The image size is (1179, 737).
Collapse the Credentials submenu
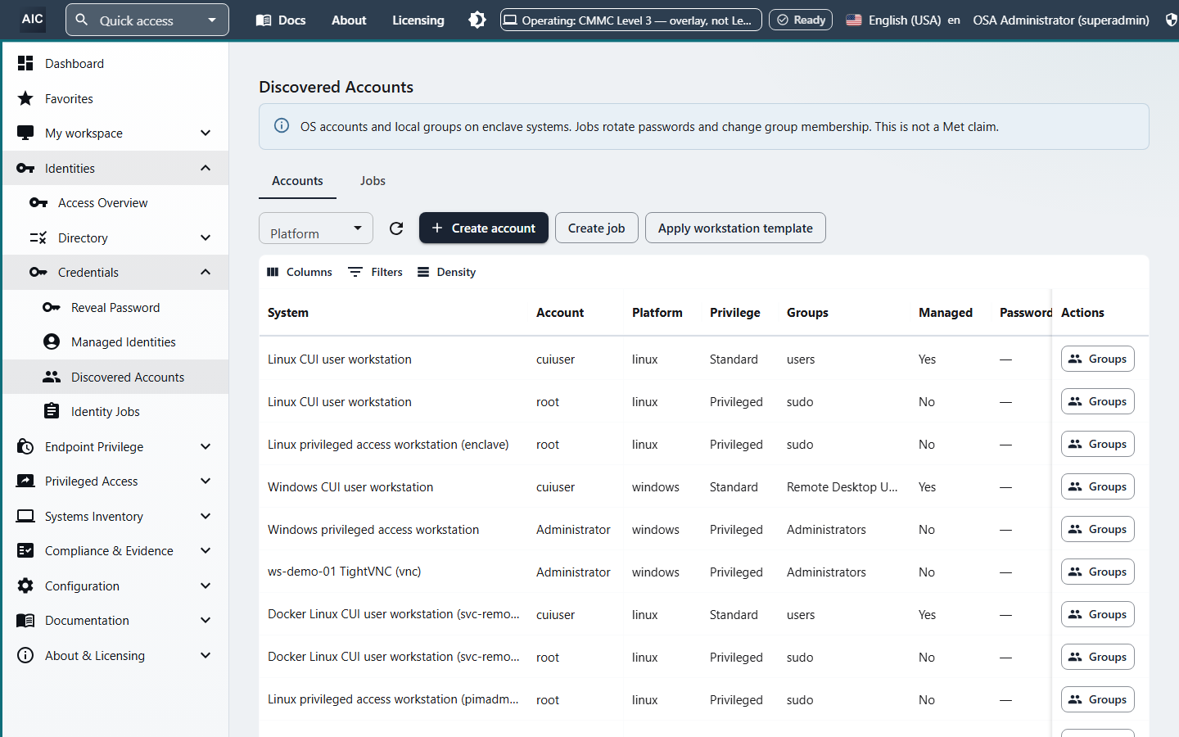206,272
